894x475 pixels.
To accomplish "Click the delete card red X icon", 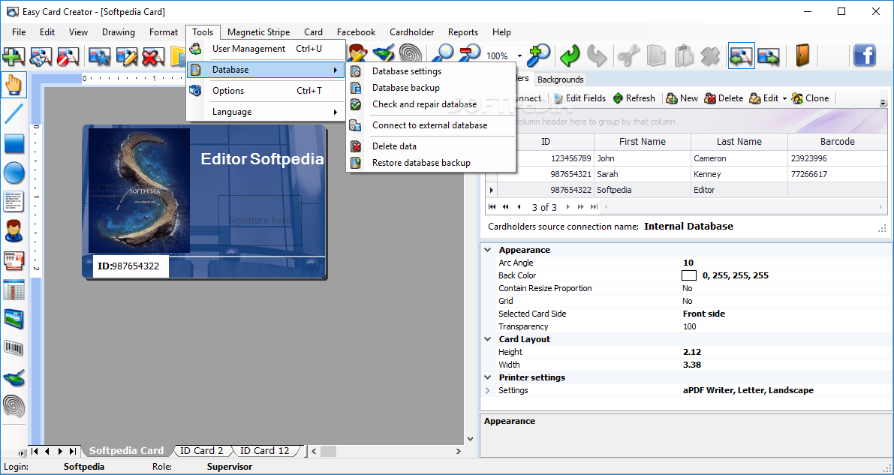I will [154, 56].
